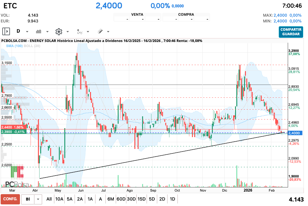The height and width of the screenshot is (206, 308).
Task: Click the Jun date axis label
Action: (x=81, y=191)
